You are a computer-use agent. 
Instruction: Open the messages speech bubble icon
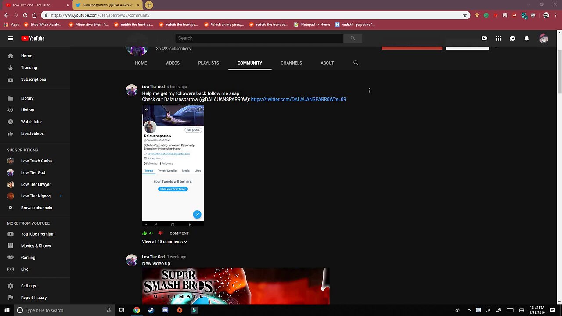pyautogui.click(x=512, y=38)
